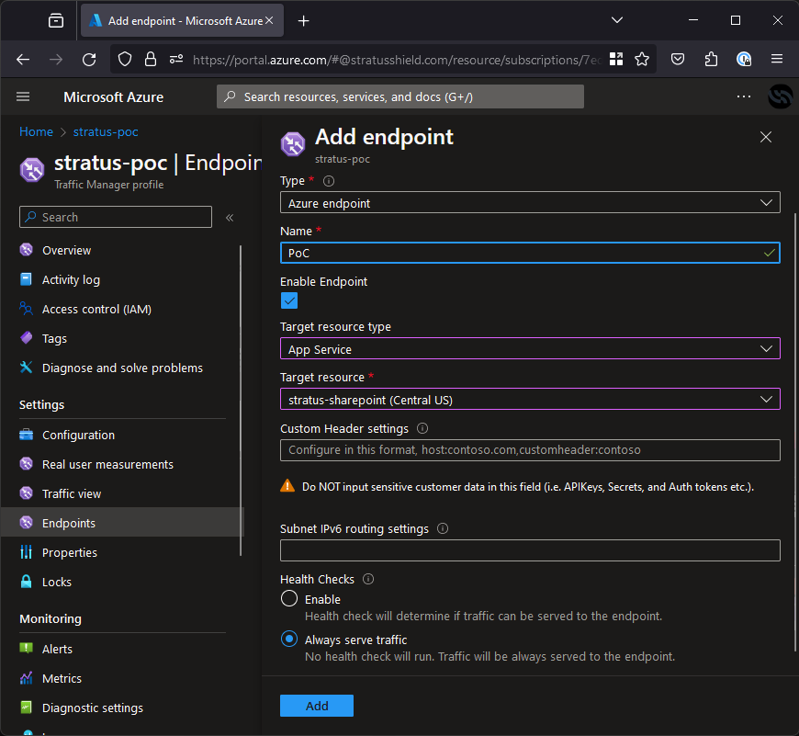Open a new browser tab
This screenshot has height=736, width=799.
pyautogui.click(x=303, y=21)
